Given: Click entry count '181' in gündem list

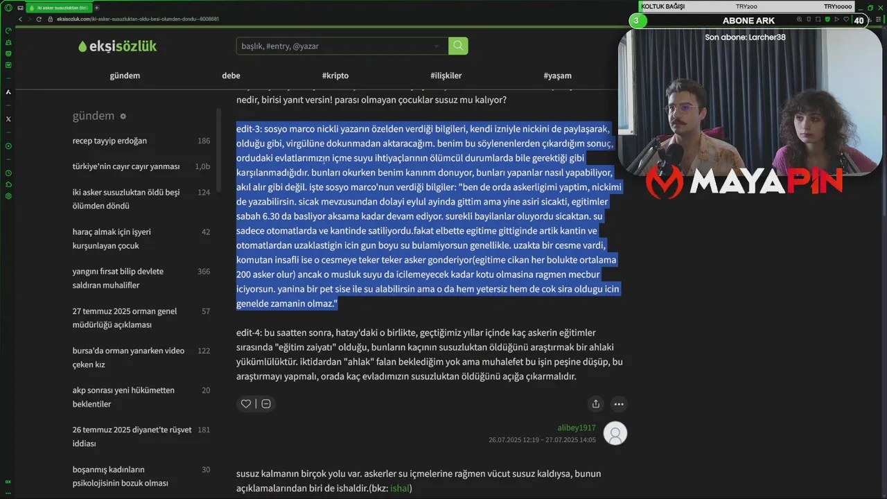Looking at the screenshot, I should tap(204, 430).
